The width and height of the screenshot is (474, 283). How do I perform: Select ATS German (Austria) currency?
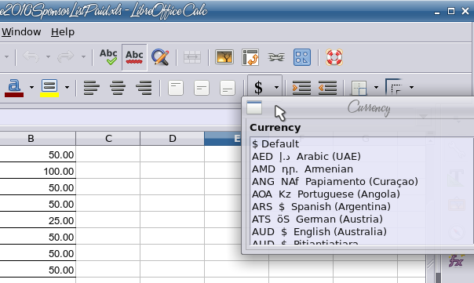click(x=317, y=220)
